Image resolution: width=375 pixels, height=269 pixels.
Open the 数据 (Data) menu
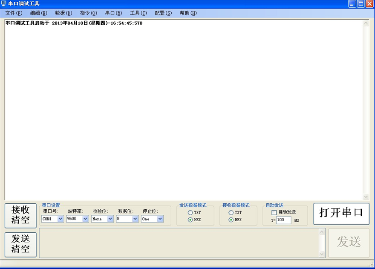point(63,13)
